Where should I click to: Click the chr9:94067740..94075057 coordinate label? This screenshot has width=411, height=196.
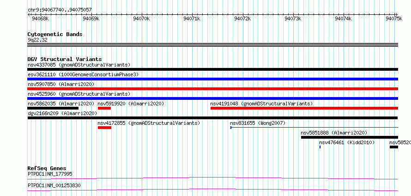coord(60,10)
